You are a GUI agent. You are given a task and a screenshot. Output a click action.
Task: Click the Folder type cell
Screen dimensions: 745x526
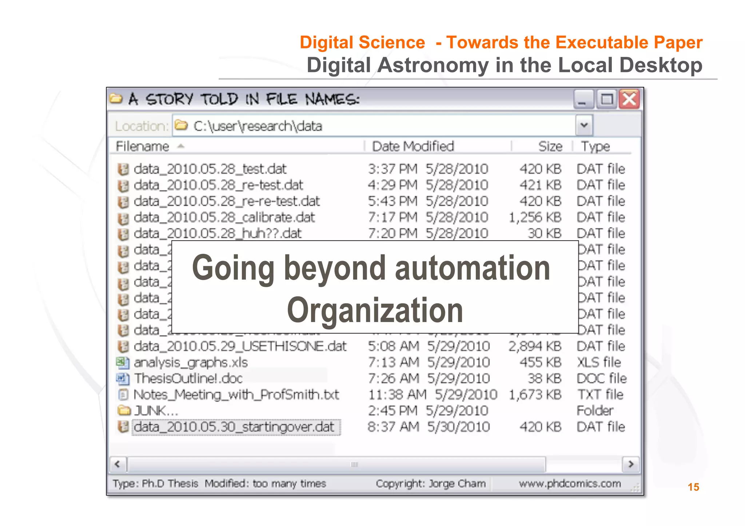[x=595, y=411]
